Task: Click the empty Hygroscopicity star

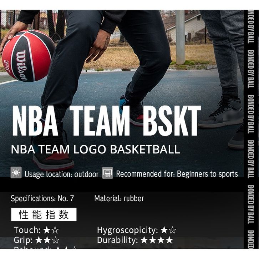Action: pos(173,230)
